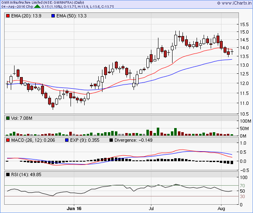Click the 1.0 MACD axis label

click(x=243, y=143)
